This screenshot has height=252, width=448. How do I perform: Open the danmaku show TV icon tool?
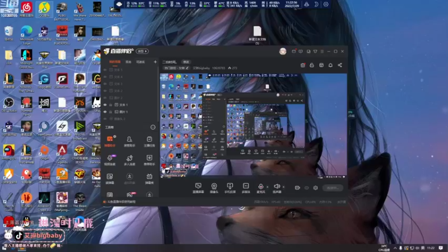tap(149, 178)
